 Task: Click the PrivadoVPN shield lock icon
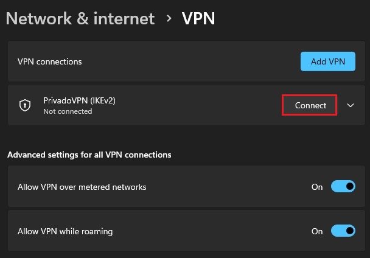click(x=25, y=105)
